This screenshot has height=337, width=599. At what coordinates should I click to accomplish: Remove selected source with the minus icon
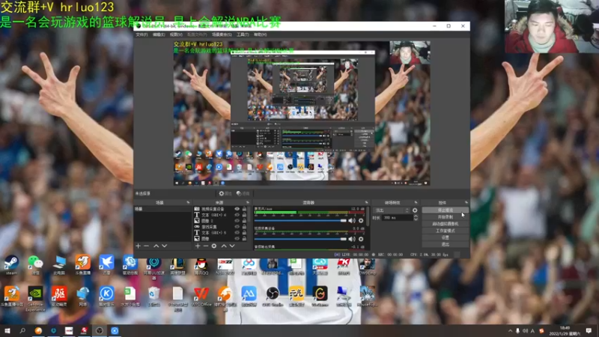205,246
